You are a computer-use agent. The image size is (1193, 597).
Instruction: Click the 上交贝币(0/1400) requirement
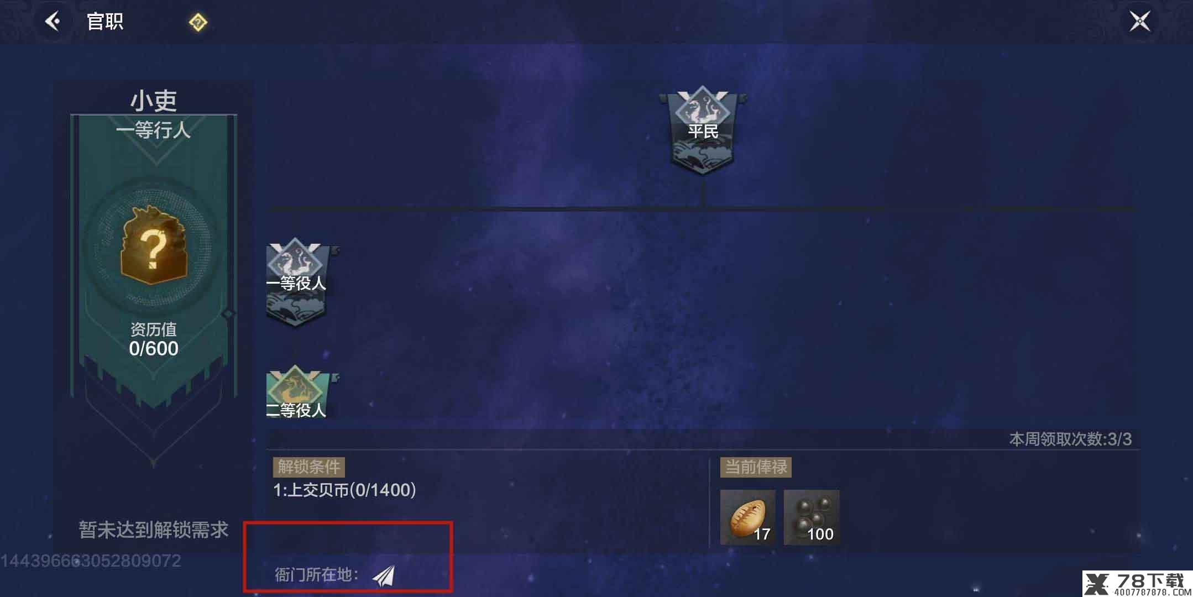click(344, 490)
